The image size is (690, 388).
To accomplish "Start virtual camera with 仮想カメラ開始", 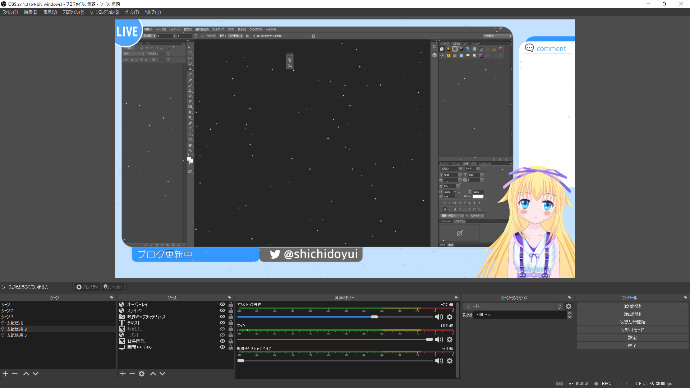I will pos(632,322).
